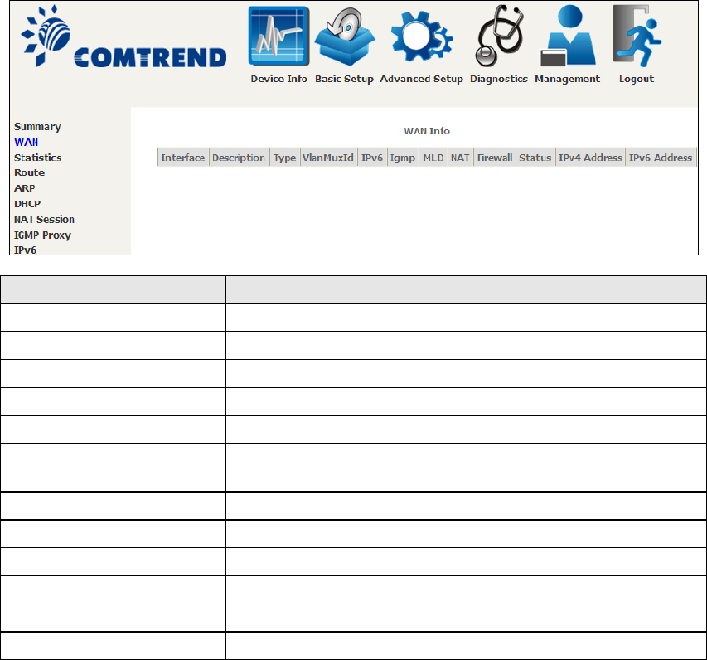Go to Statistics in the sidebar
The height and width of the screenshot is (660, 707).
[x=38, y=158]
